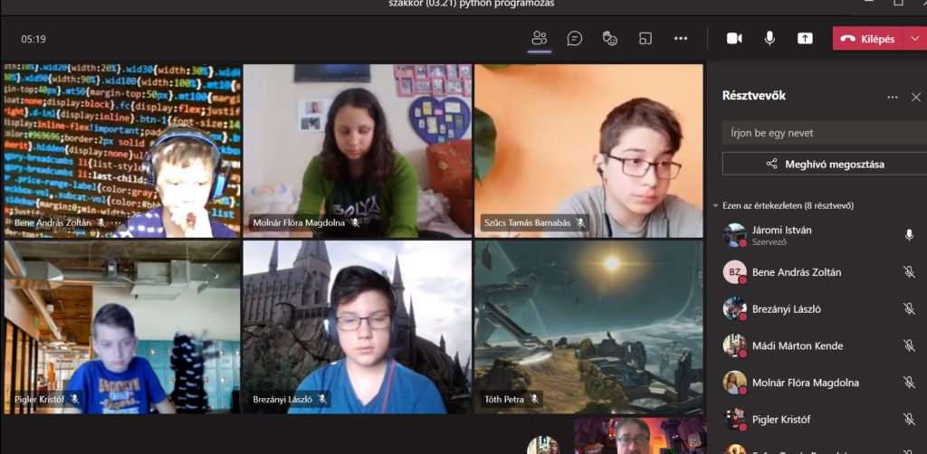Click the muted mic icon beside Pigler Kristóf in list
The image size is (927, 454).
click(x=909, y=419)
